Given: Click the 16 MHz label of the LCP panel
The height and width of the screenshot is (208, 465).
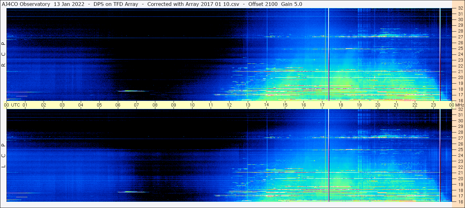Looking at the screenshot, I should click(460, 201).
